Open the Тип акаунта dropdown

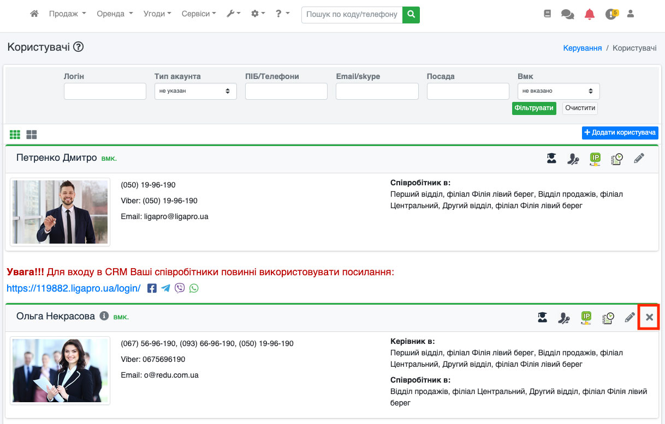[x=195, y=91]
